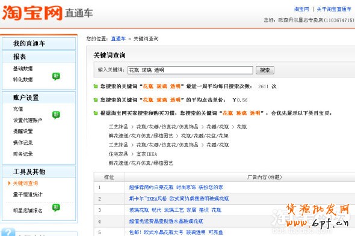Viewport: 355px width, 236px height.
Task: Click the orange arrow beside 关键词查询
Action: 9,183
